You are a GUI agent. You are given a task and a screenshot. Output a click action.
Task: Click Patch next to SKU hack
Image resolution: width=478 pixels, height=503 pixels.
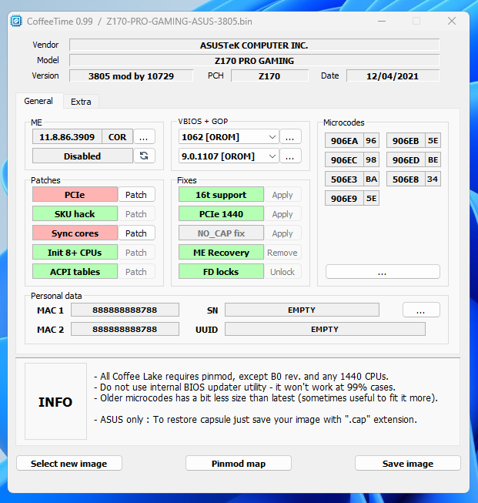(136, 214)
